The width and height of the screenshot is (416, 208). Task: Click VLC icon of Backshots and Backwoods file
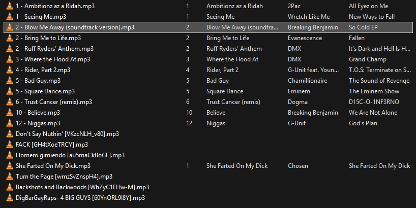tap(10, 187)
